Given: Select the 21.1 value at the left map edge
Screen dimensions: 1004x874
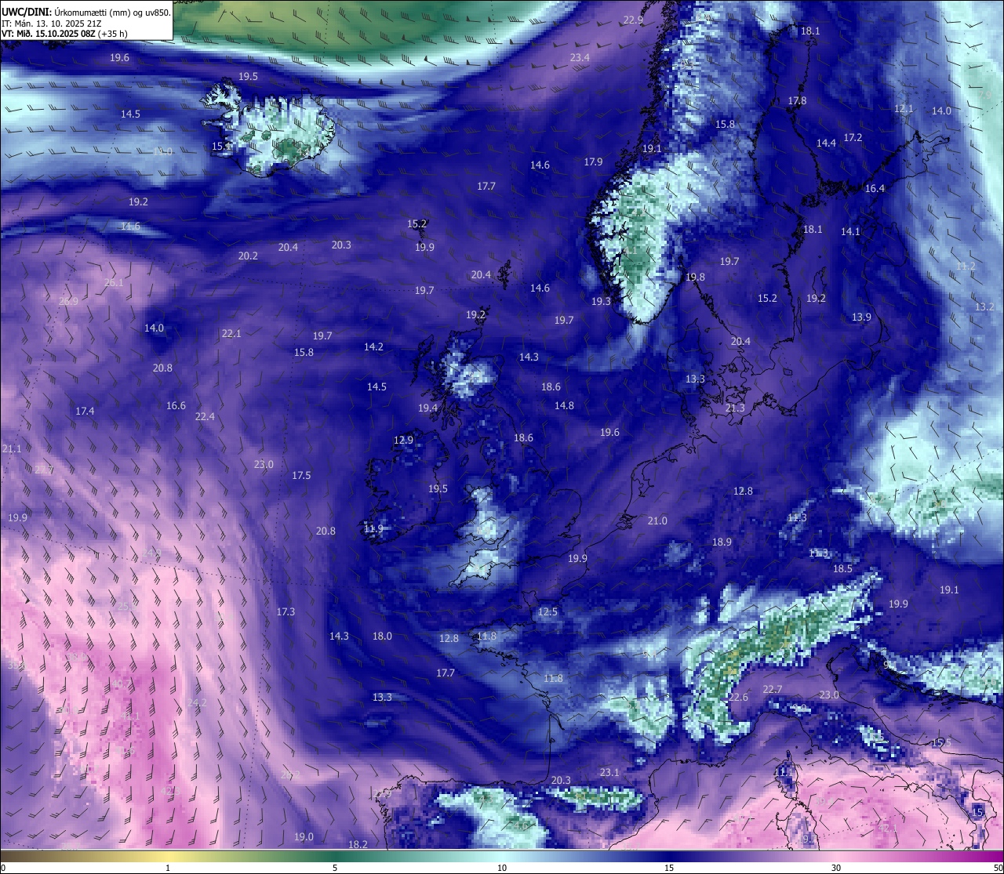Looking at the screenshot, I should tap(12, 448).
